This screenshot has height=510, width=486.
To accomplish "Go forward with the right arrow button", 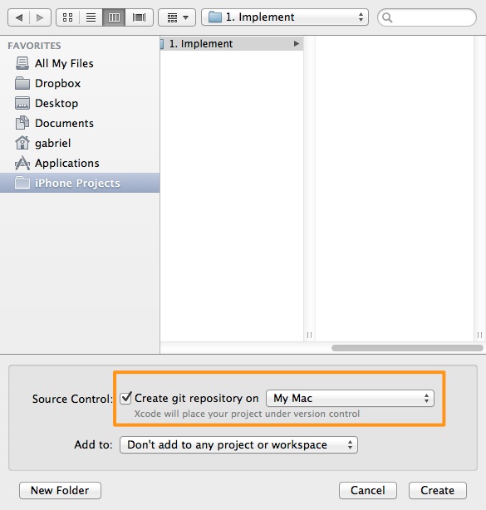I will 40,17.
